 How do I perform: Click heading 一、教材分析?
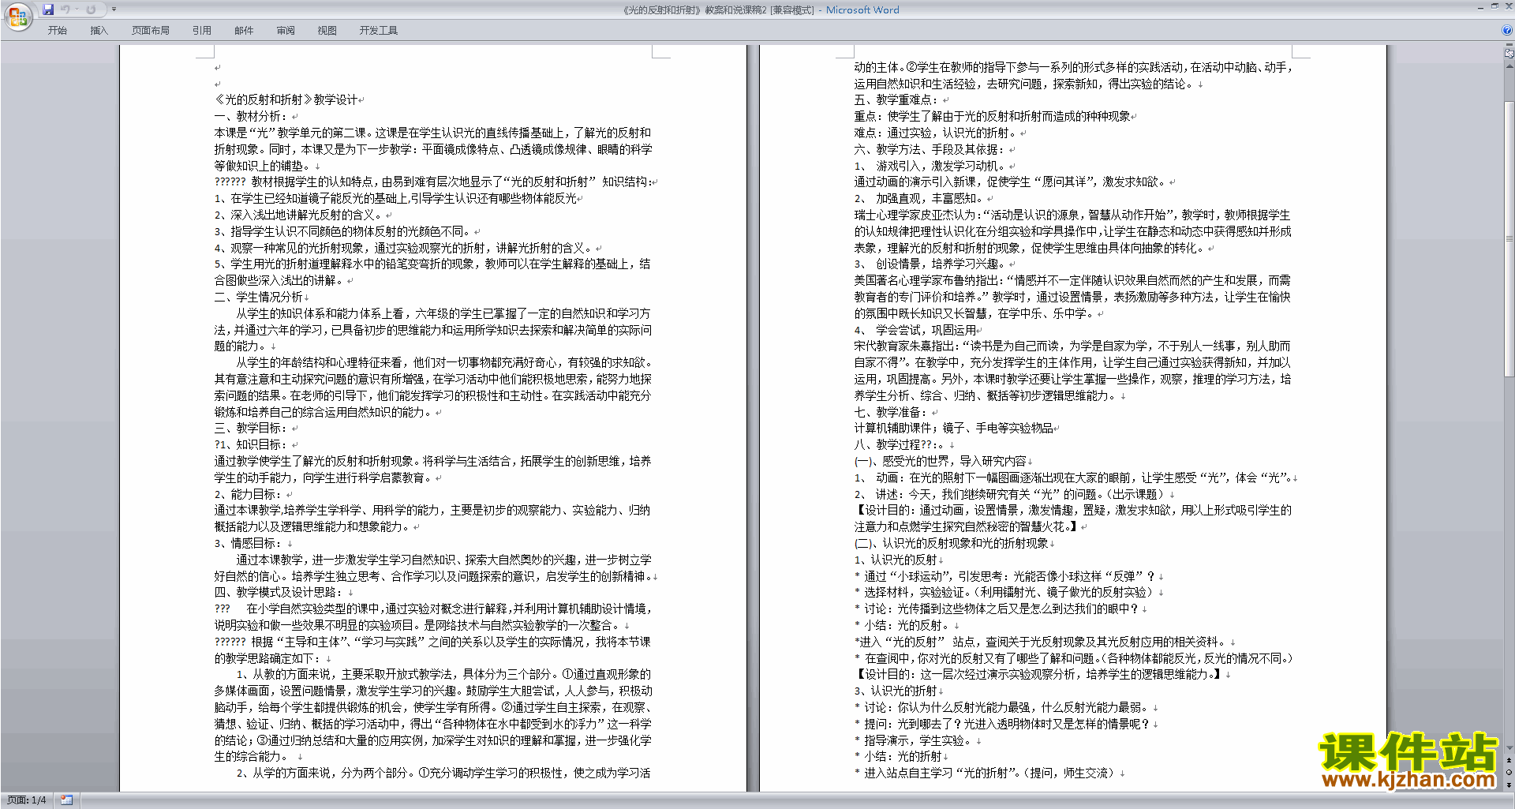tap(251, 116)
